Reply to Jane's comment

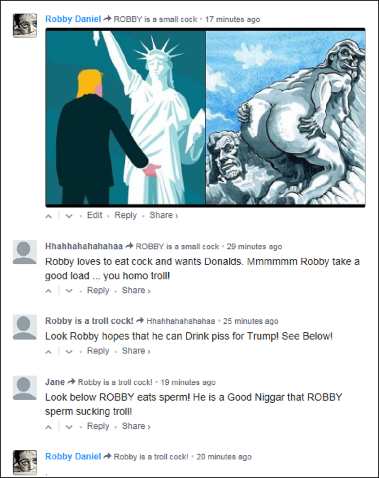pyautogui.click(x=98, y=426)
